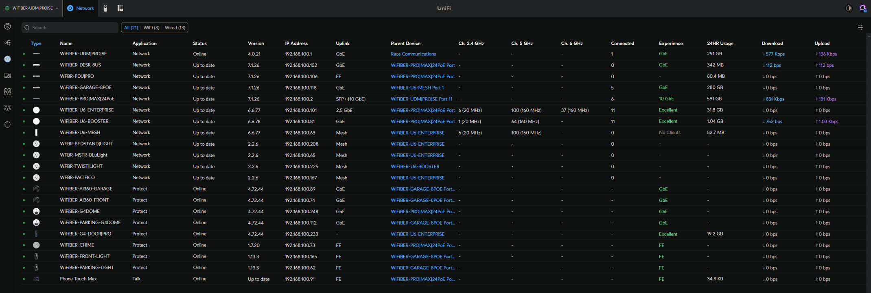
Task: Open WiFiBER-UDM|PRO|SE Port 11 parent link
Action: (421, 99)
